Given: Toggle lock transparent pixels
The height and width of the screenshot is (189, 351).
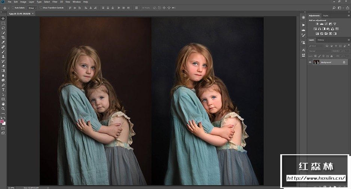Looking at the screenshot, I should (315, 56).
